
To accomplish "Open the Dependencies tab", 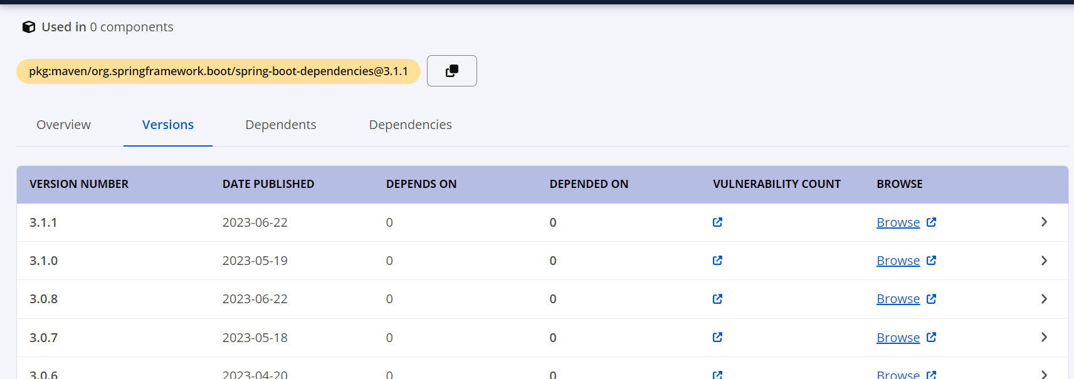I will pos(410,125).
